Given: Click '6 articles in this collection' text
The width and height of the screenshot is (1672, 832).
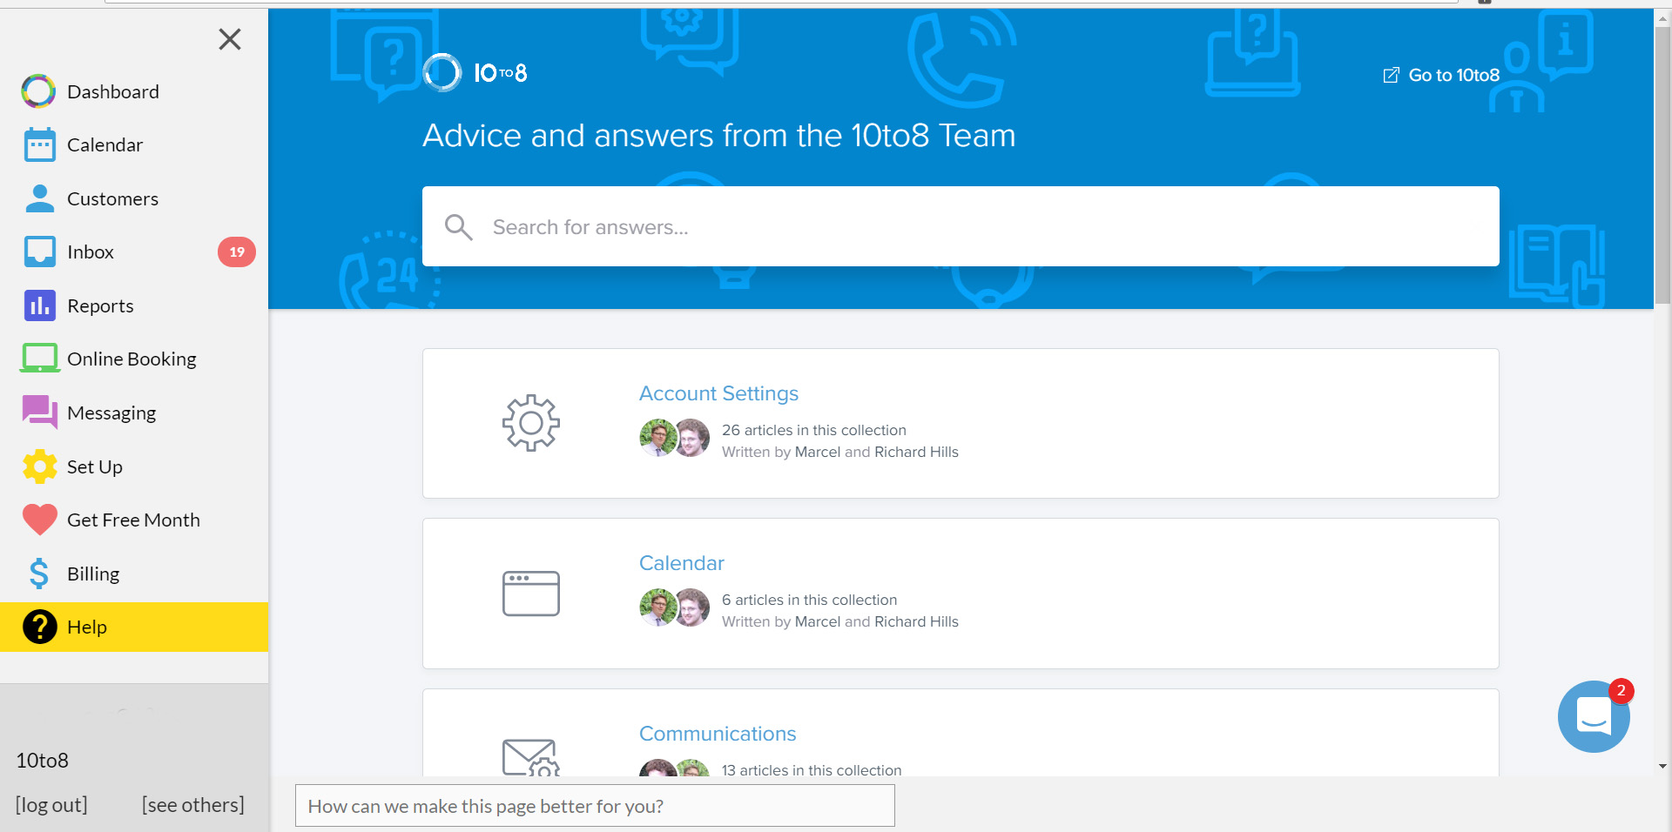Looking at the screenshot, I should tap(809, 600).
